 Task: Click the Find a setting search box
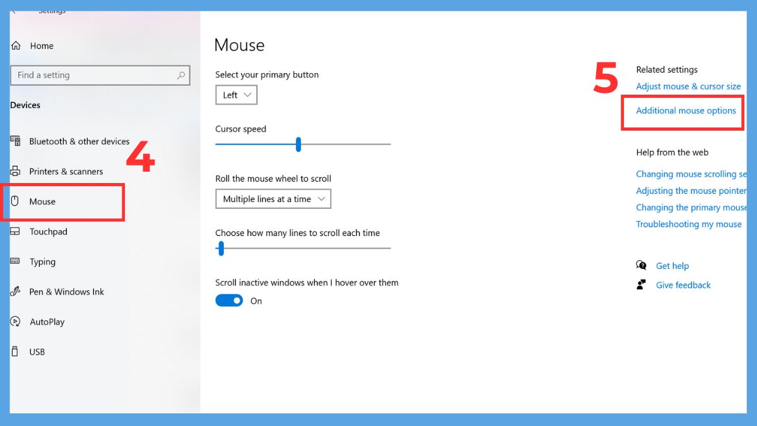(100, 75)
